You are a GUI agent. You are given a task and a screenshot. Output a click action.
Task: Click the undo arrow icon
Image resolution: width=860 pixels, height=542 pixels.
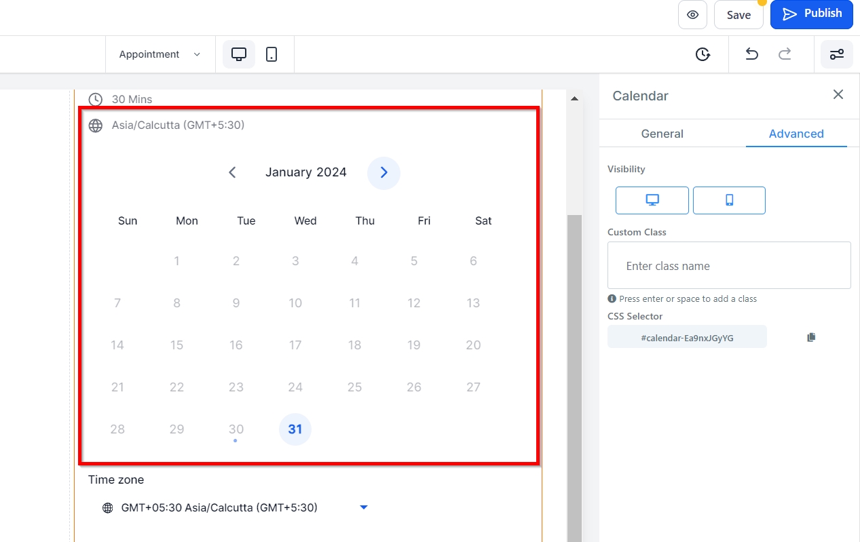tap(751, 54)
